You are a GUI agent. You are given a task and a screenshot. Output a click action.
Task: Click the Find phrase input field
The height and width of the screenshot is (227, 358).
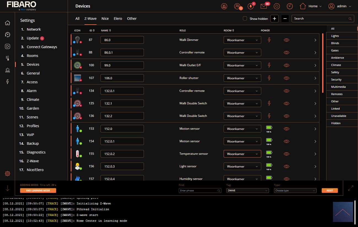[x=200, y=190]
